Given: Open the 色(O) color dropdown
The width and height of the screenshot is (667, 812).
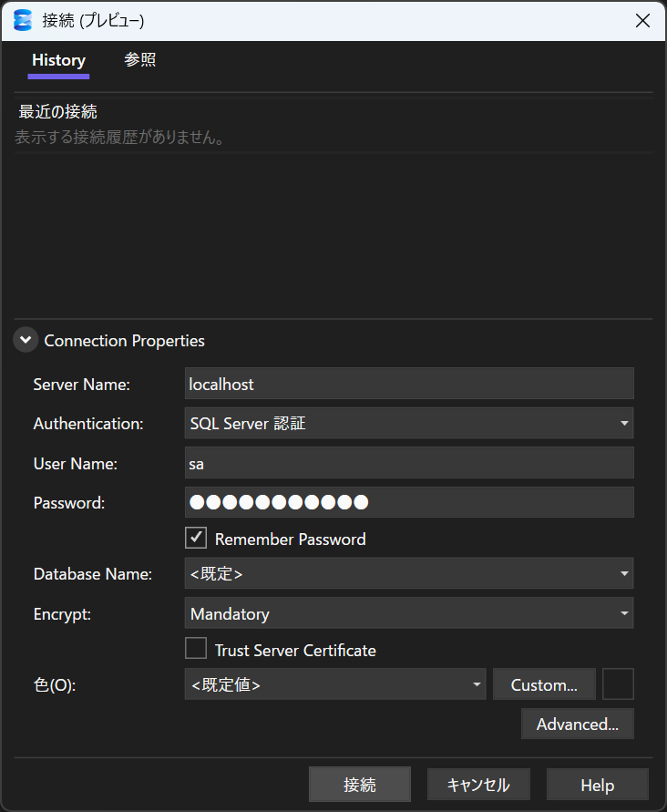Looking at the screenshot, I should click(335, 684).
